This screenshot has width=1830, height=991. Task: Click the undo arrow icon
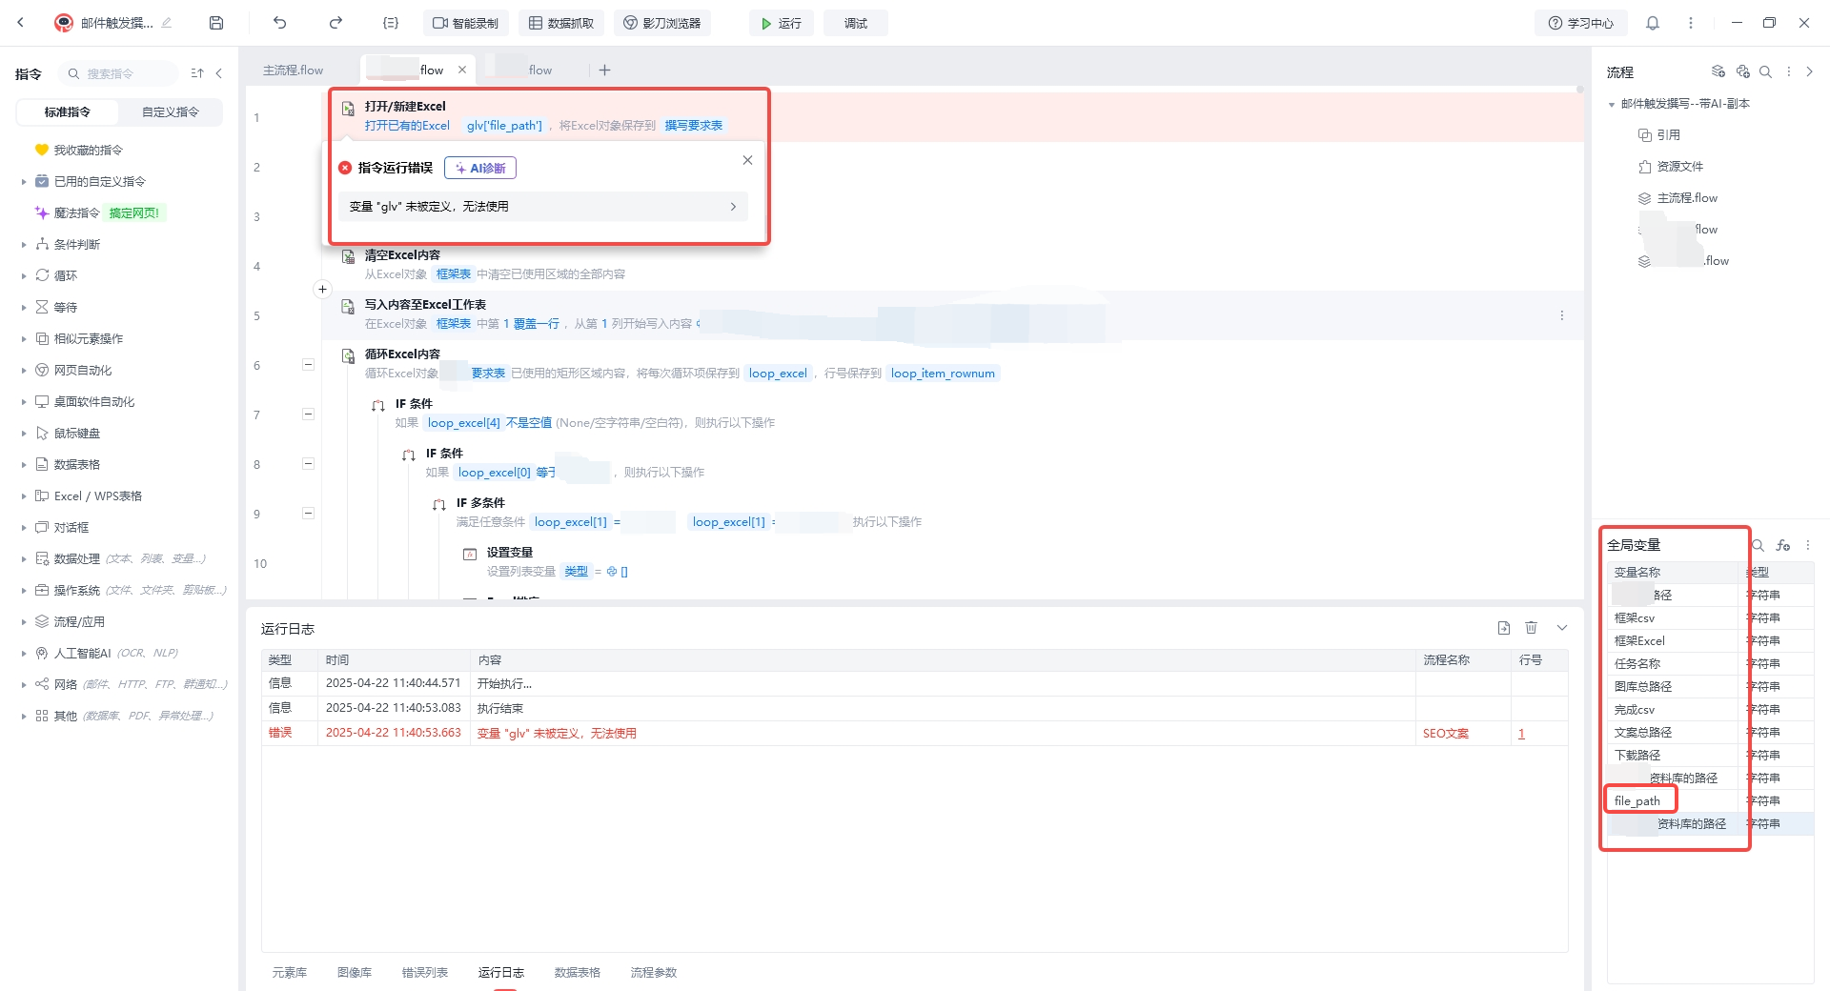[x=279, y=23]
